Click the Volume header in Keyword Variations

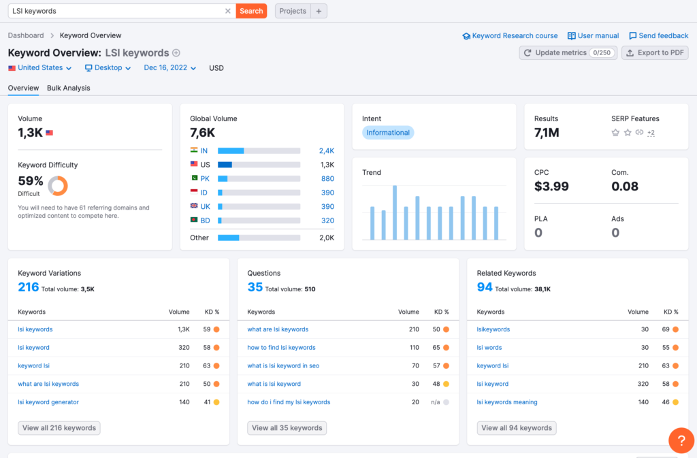click(x=179, y=312)
